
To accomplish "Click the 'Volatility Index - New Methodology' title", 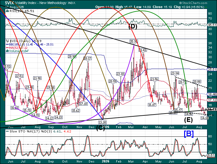I will (x=41, y=3).
